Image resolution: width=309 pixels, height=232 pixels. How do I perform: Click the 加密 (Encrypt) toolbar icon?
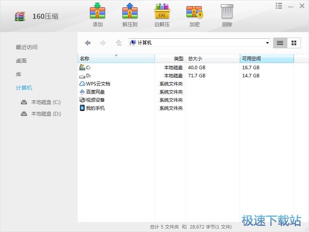(195, 12)
